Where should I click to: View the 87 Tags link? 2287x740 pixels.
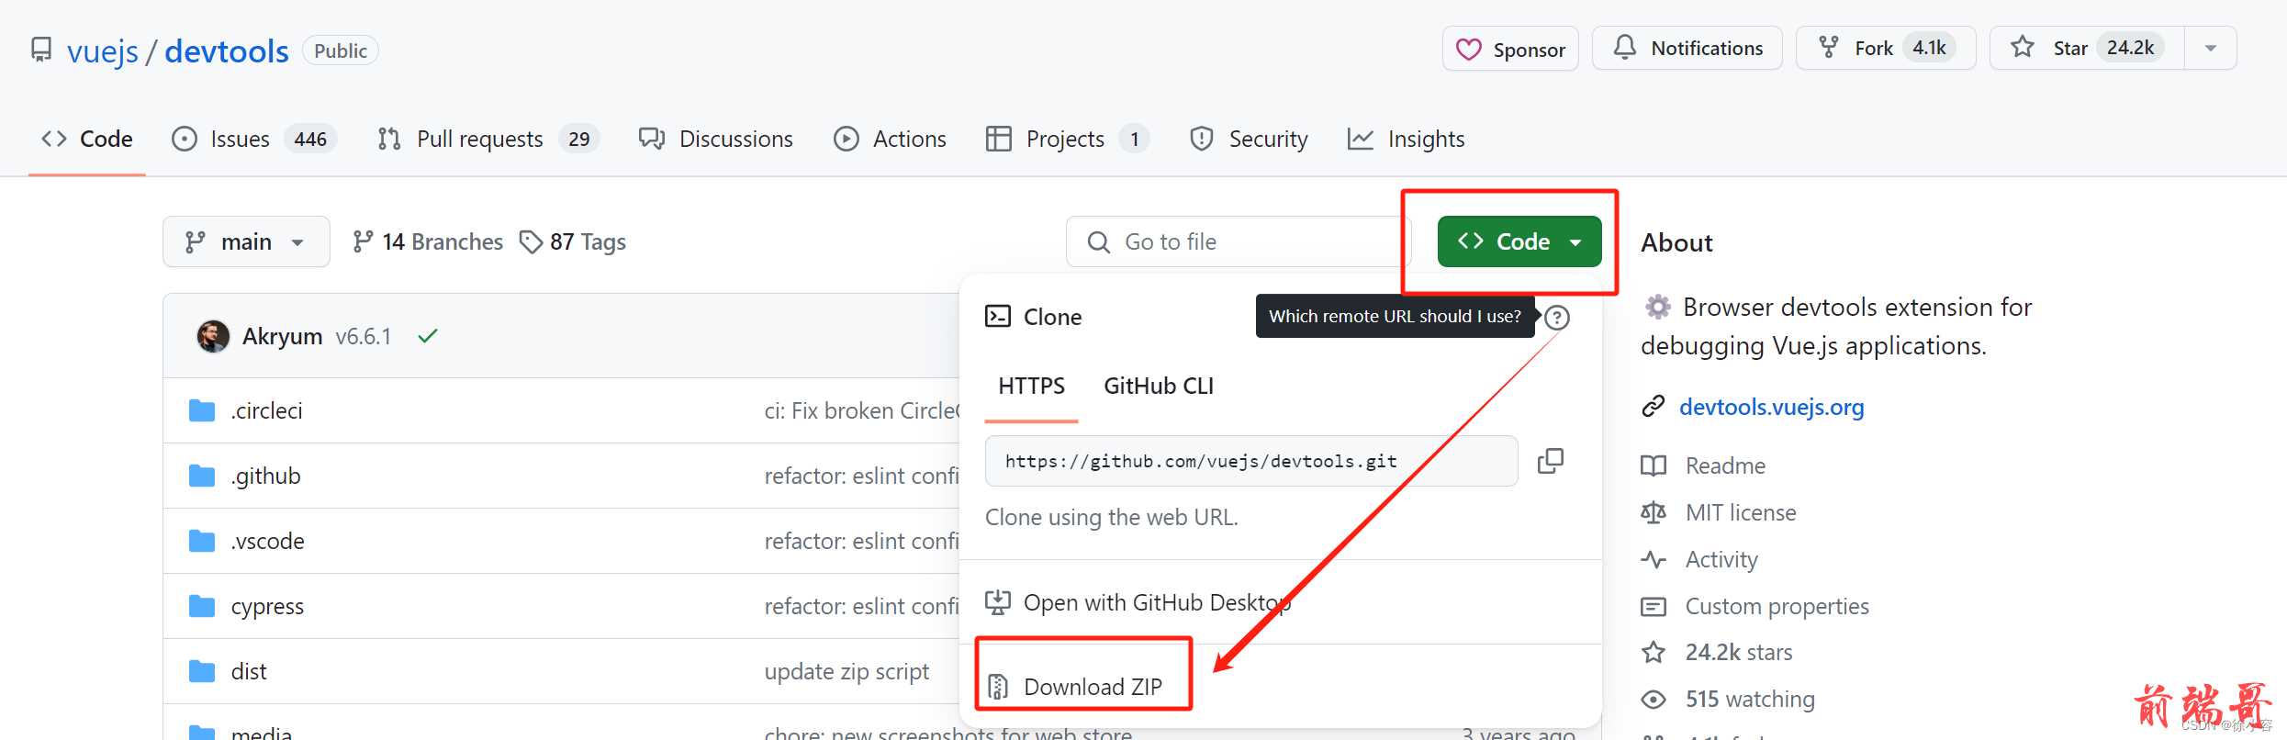click(573, 241)
